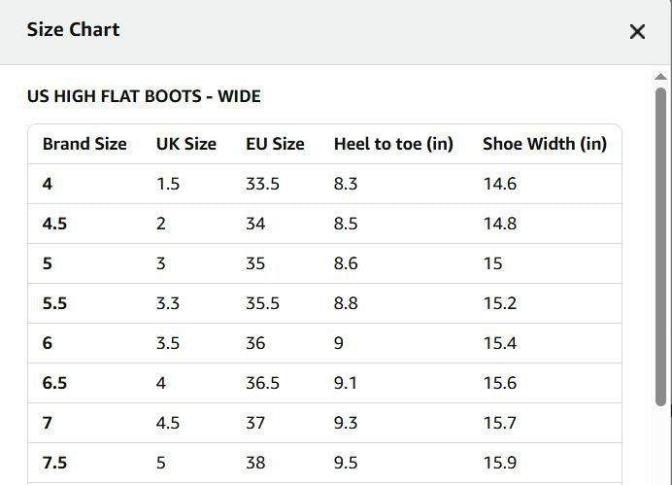This screenshot has width=672, height=485.
Task: Select the EU Size column header
Action: point(275,144)
